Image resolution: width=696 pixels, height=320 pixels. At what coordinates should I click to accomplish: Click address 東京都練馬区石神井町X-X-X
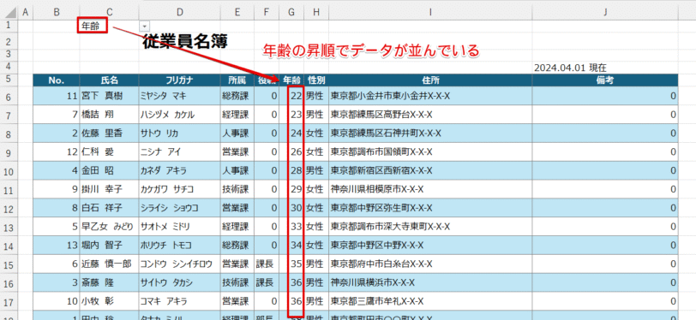pyautogui.click(x=430, y=133)
